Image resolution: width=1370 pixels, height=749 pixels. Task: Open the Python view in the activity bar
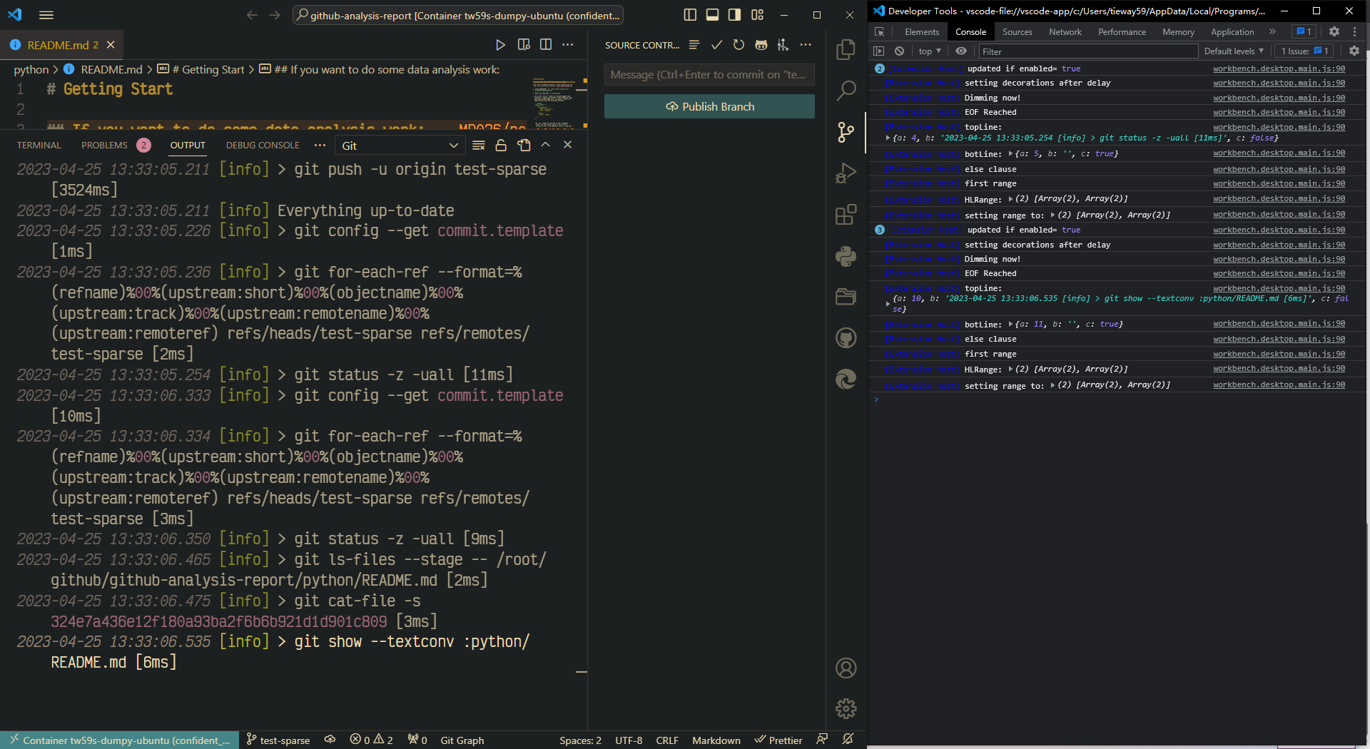(x=846, y=257)
